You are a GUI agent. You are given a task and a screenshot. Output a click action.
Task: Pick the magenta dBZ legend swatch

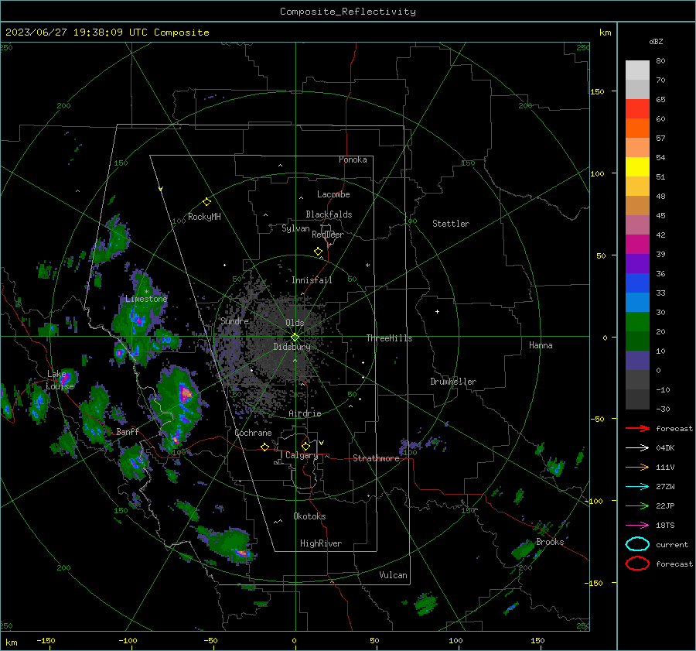coord(637,245)
